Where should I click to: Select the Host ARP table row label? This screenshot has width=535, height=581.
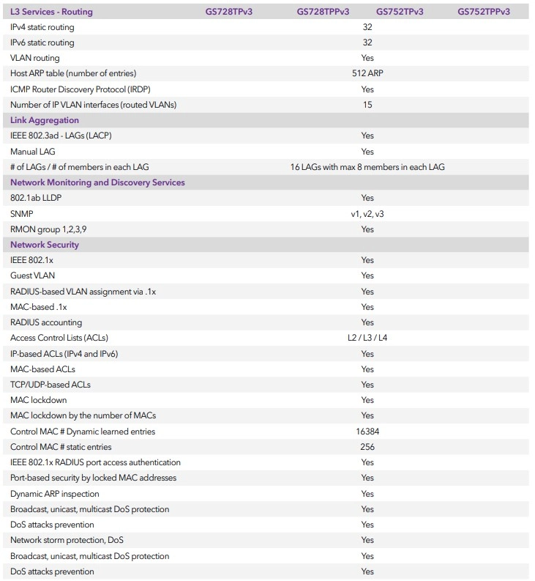point(73,73)
